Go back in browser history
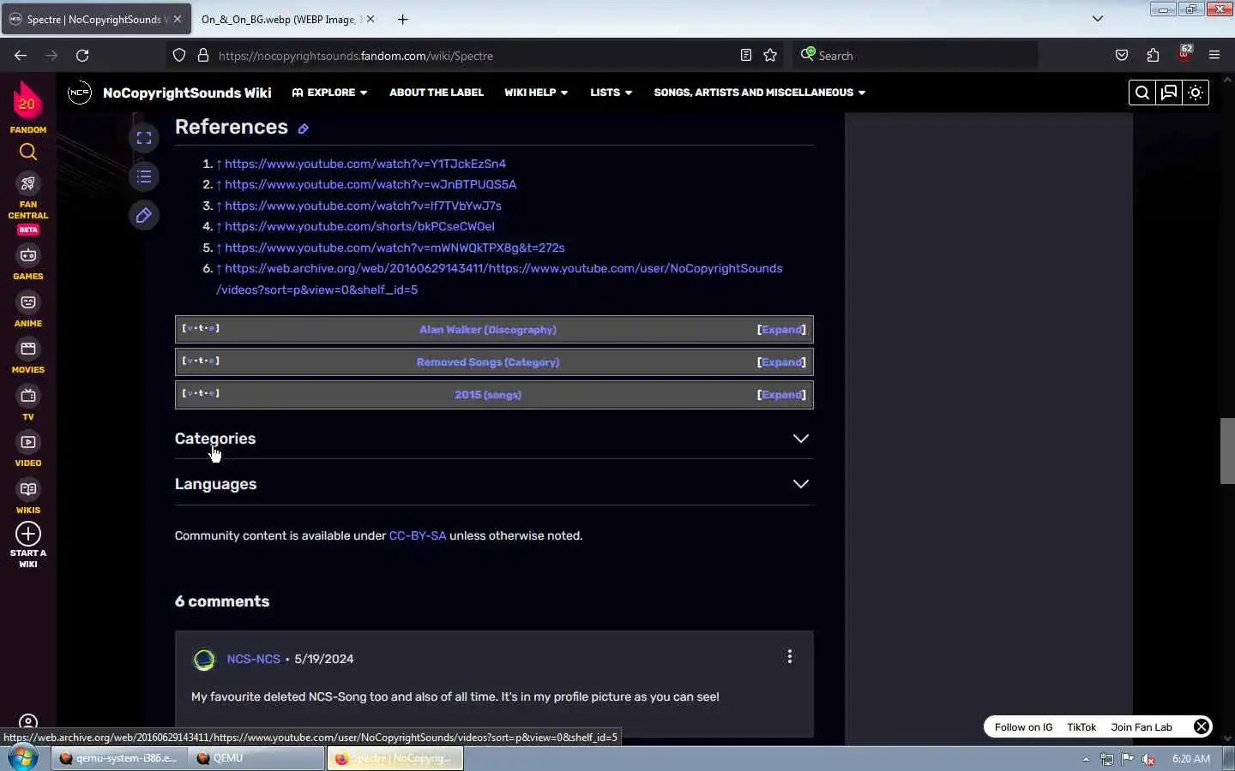 (x=21, y=55)
